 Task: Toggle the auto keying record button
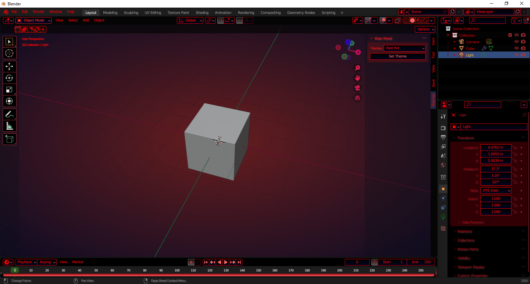pos(191,262)
